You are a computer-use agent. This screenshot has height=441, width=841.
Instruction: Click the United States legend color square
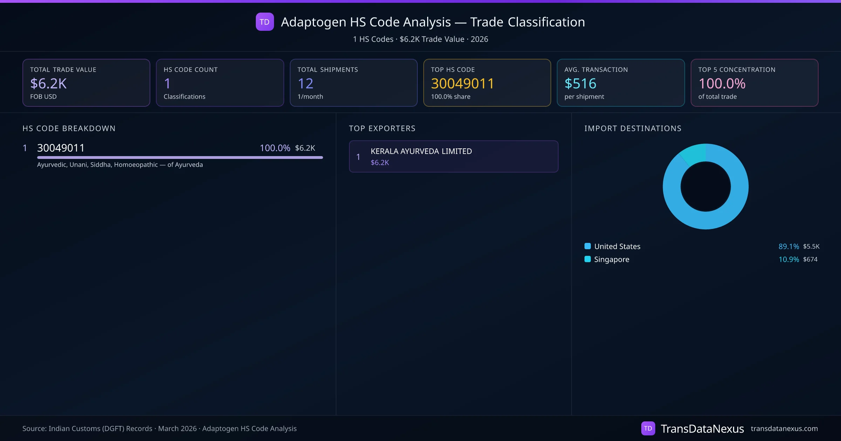pos(588,246)
